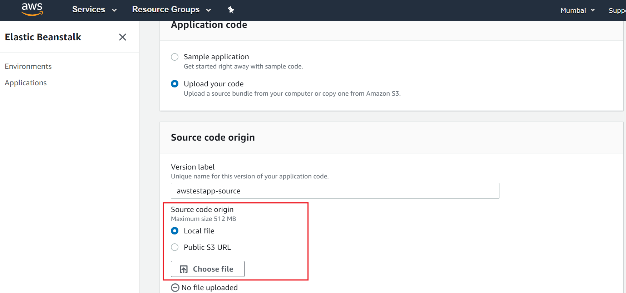Select the Public S3 URL radio button
Viewport: 626px width, 293px height.
pyautogui.click(x=174, y=247)
